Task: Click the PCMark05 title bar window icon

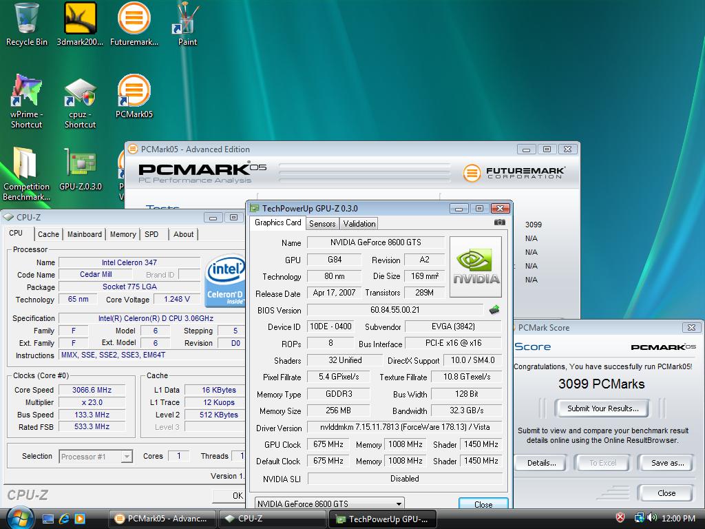Action: coord(133,149)
